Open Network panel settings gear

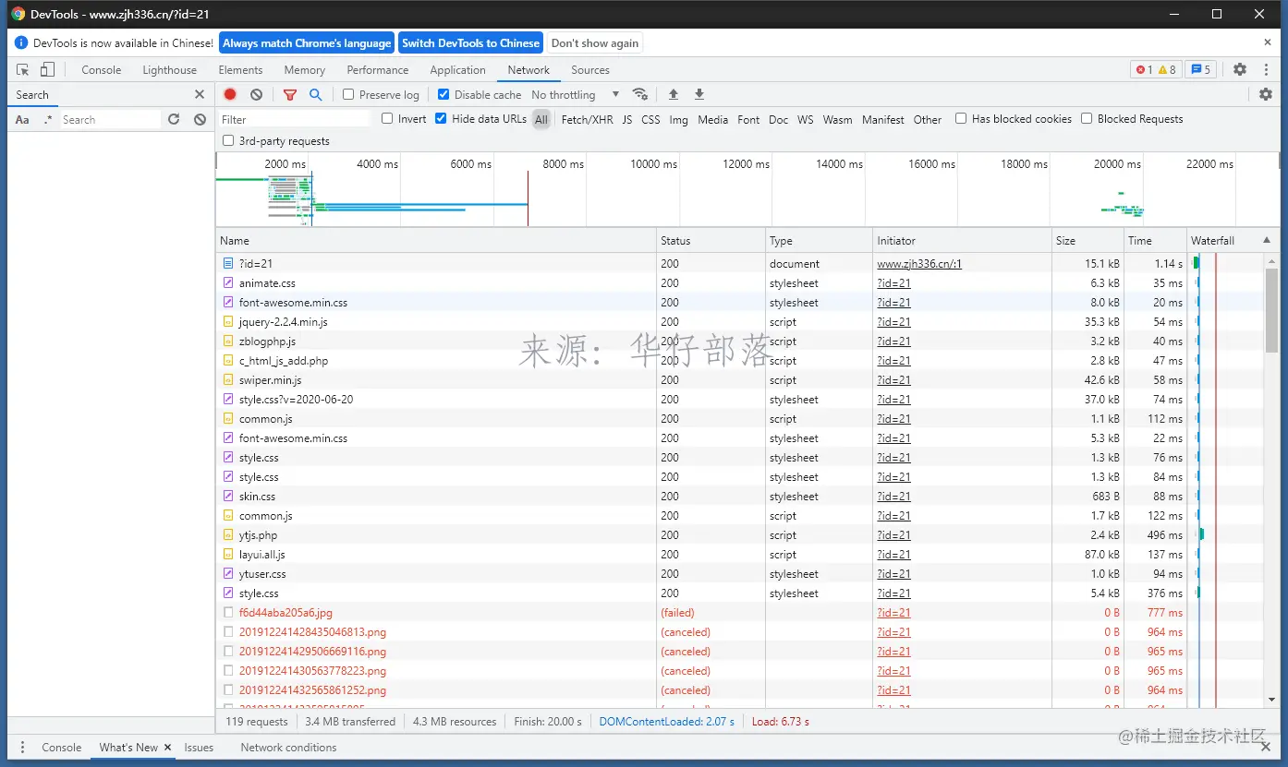(x=1266, y=94)
